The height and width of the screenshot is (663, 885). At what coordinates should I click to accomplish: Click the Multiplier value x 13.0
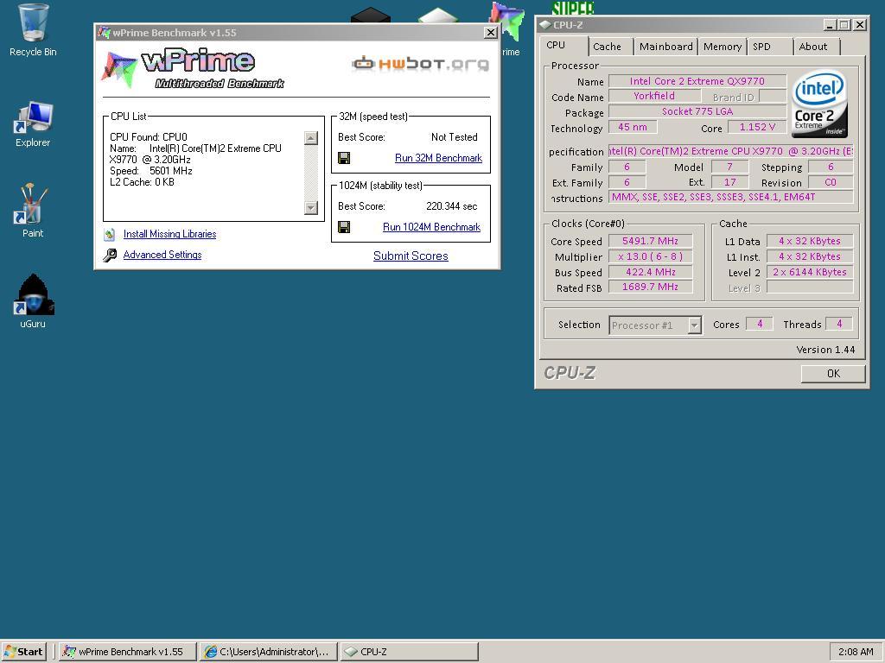pyautogui.click(x=650, y=256)
